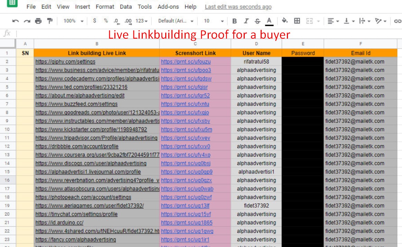
Task: Open the File menu
Action: click(x=31, y=7)
